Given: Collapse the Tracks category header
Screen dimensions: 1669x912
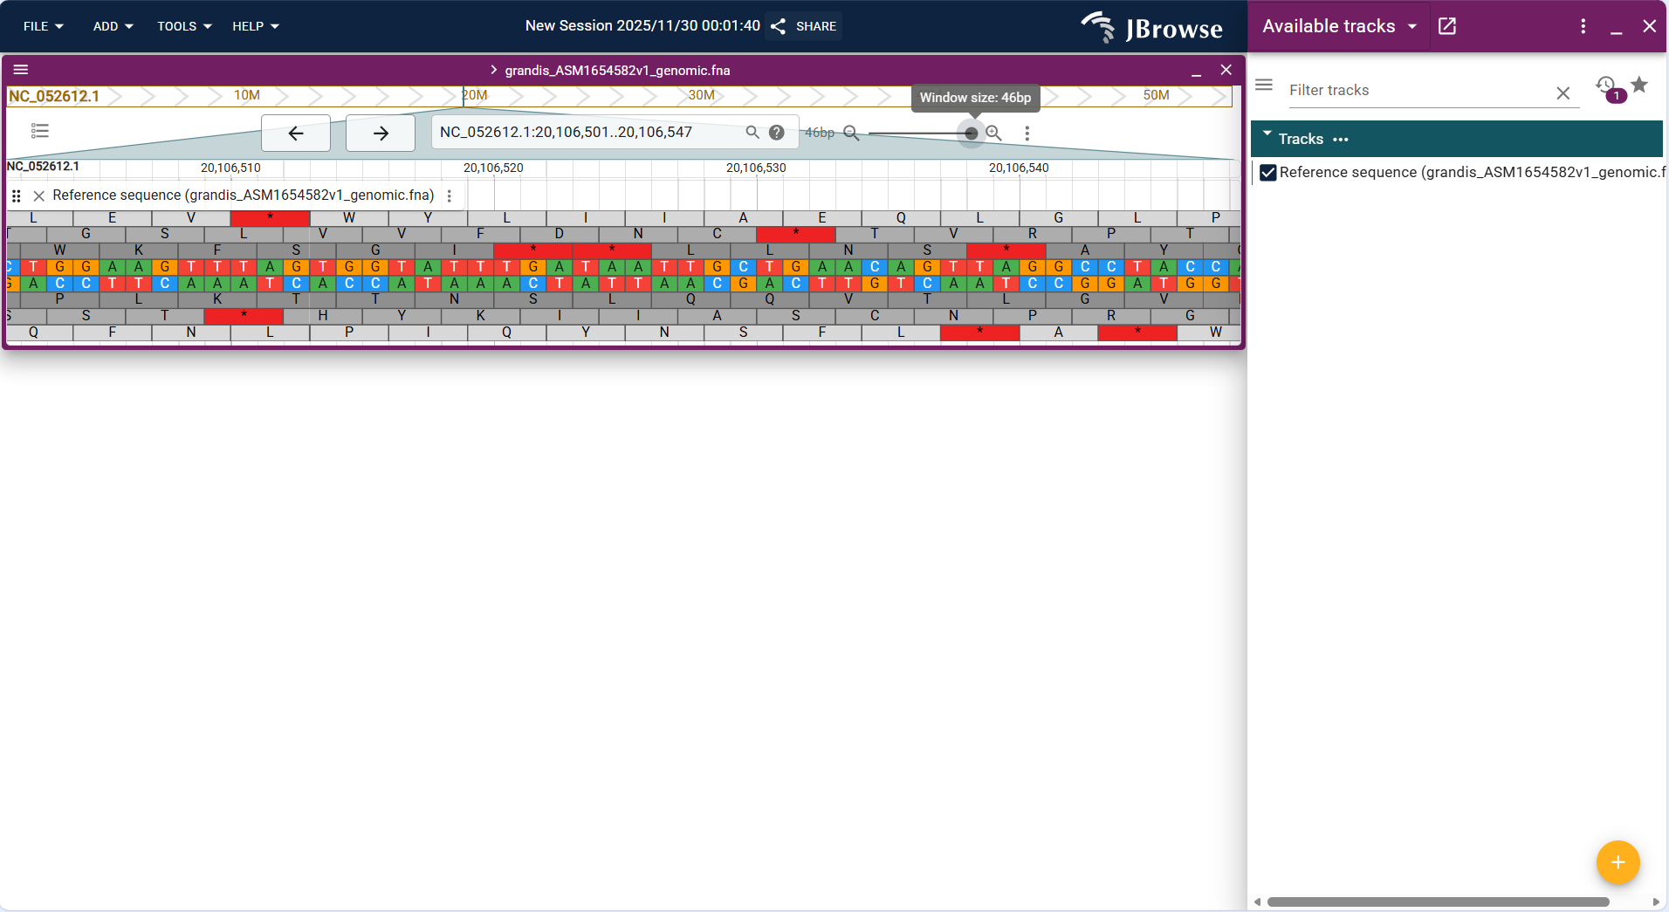Looking at the screenshot, I should pos(1267,137).
